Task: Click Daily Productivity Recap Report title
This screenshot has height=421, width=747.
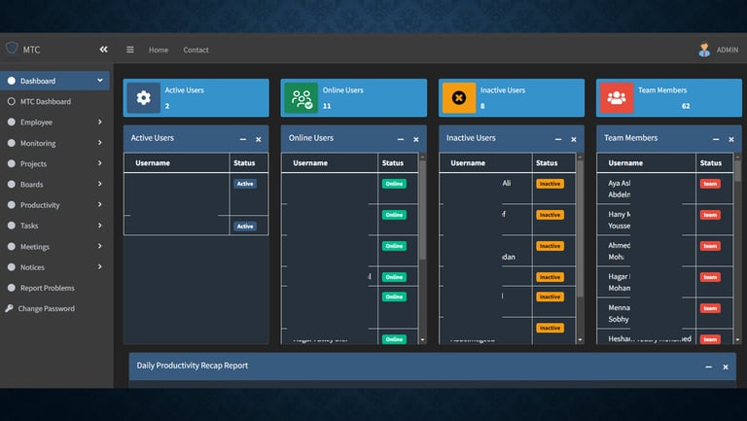Action: tap(192, 366)
